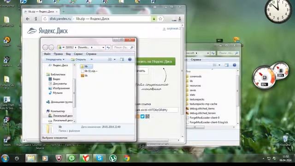Open the Корзина recycle bin on the desktop

(285, 141)
